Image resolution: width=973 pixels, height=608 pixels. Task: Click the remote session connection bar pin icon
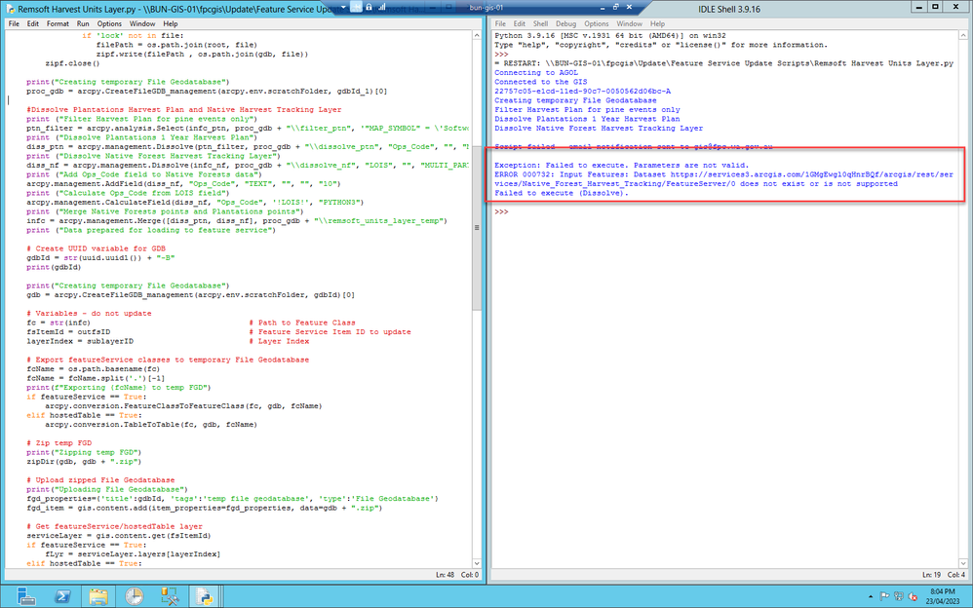(x=356, y=7)
